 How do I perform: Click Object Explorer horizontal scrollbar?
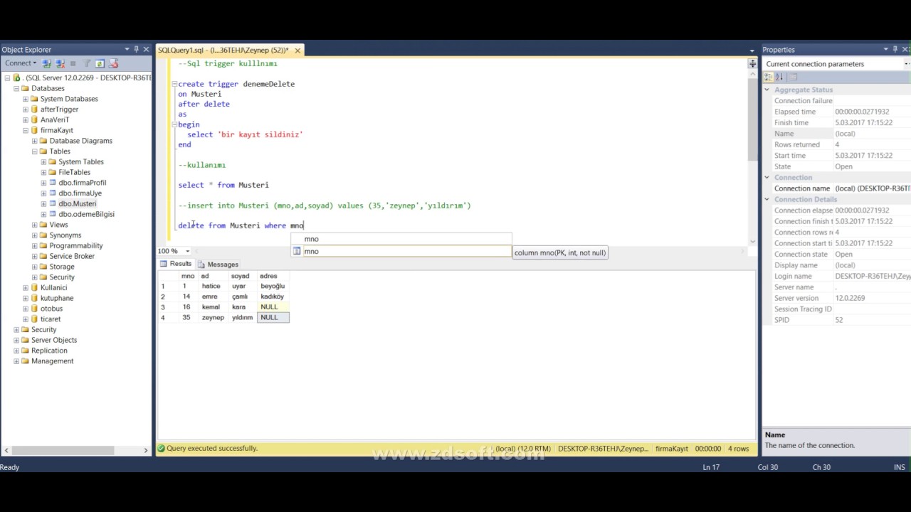click(63, 450)
